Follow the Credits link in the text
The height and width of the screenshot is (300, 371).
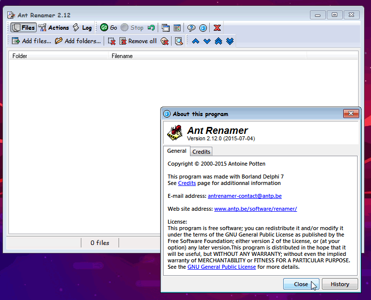point(187,183)
